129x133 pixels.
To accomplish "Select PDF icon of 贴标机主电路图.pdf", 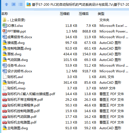I will pyautogui.click(x=5, y=122).
